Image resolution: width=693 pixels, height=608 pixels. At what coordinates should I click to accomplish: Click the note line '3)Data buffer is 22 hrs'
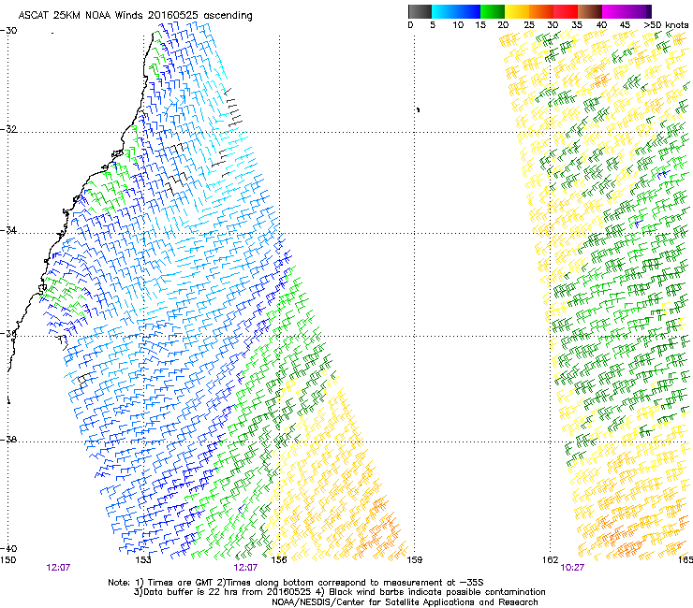[x=339, y=592]
